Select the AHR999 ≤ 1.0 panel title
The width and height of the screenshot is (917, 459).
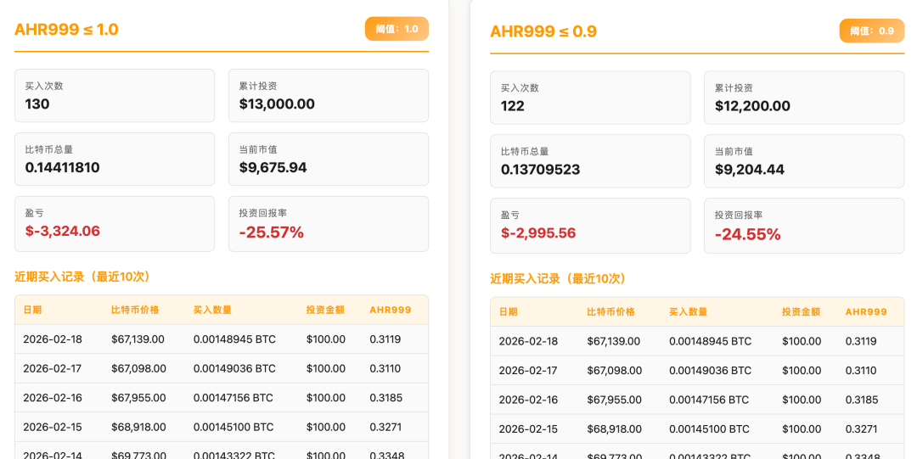pyautogui.click(x=66, y=29)
